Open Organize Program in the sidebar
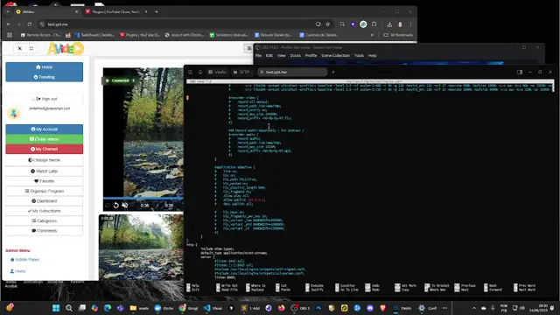Screen dimensions: 560x315 point(45,191)
